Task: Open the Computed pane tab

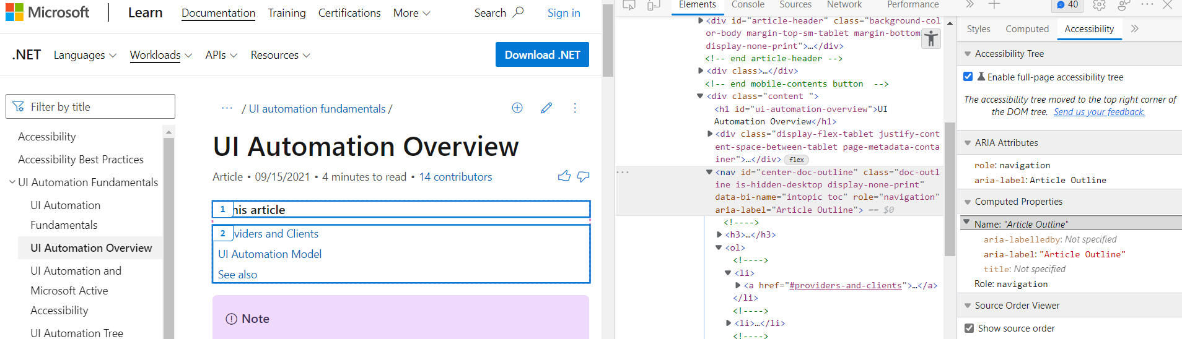Action: click(x=1027, y=29)
